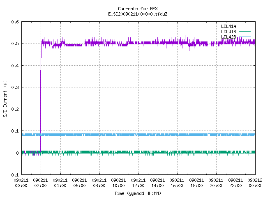Image resolution: width=263 pixels, height=197 pixels.
Task: Click the LCL41B legend label
Action: click(228, 32)
